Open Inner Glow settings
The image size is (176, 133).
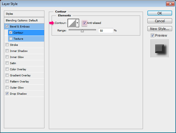tap(24, 57)
